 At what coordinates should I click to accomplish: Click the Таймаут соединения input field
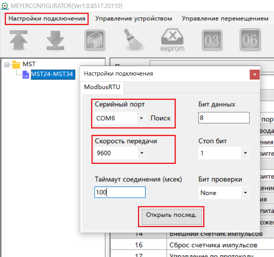point(120,193)
